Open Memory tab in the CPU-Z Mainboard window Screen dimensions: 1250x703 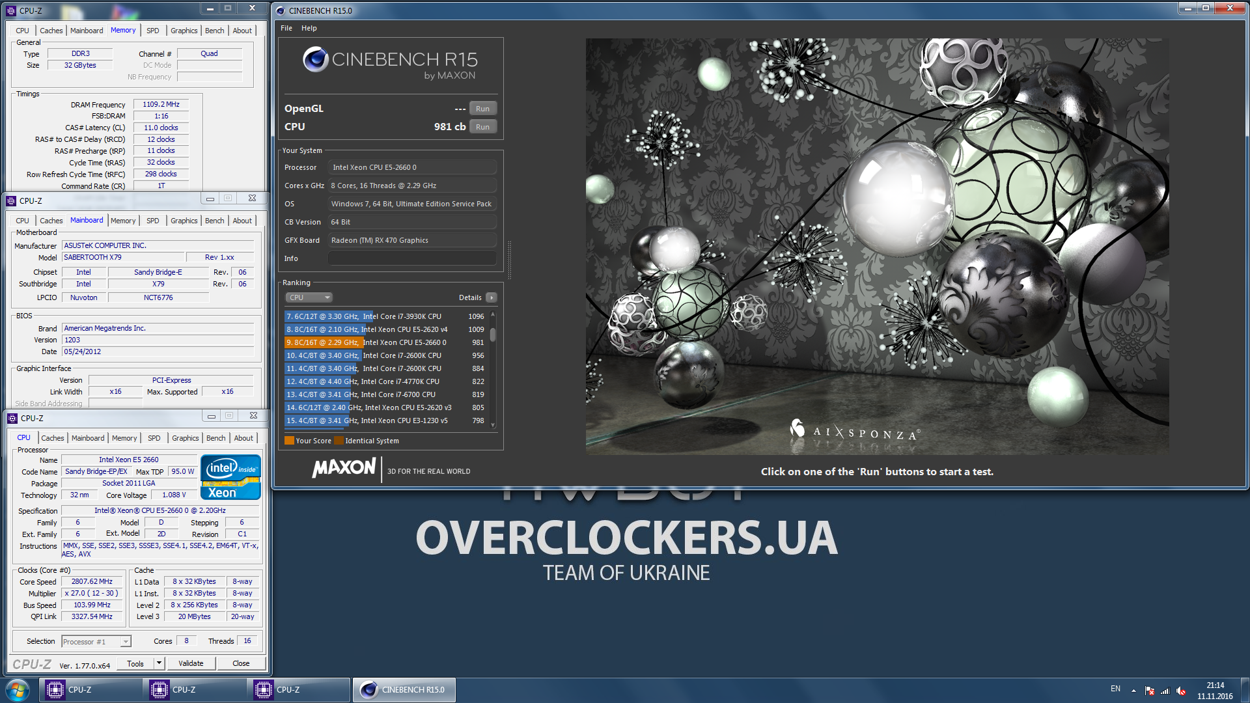[123, 221]
